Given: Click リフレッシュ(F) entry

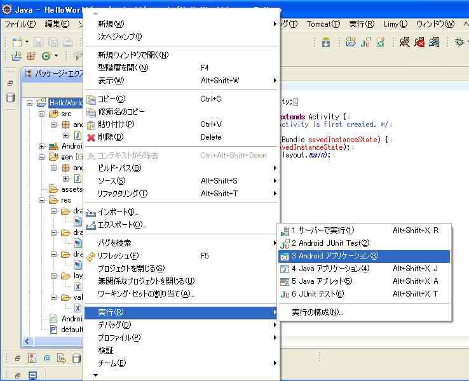Looking at the screenshot, I should [x=182, y=256].
